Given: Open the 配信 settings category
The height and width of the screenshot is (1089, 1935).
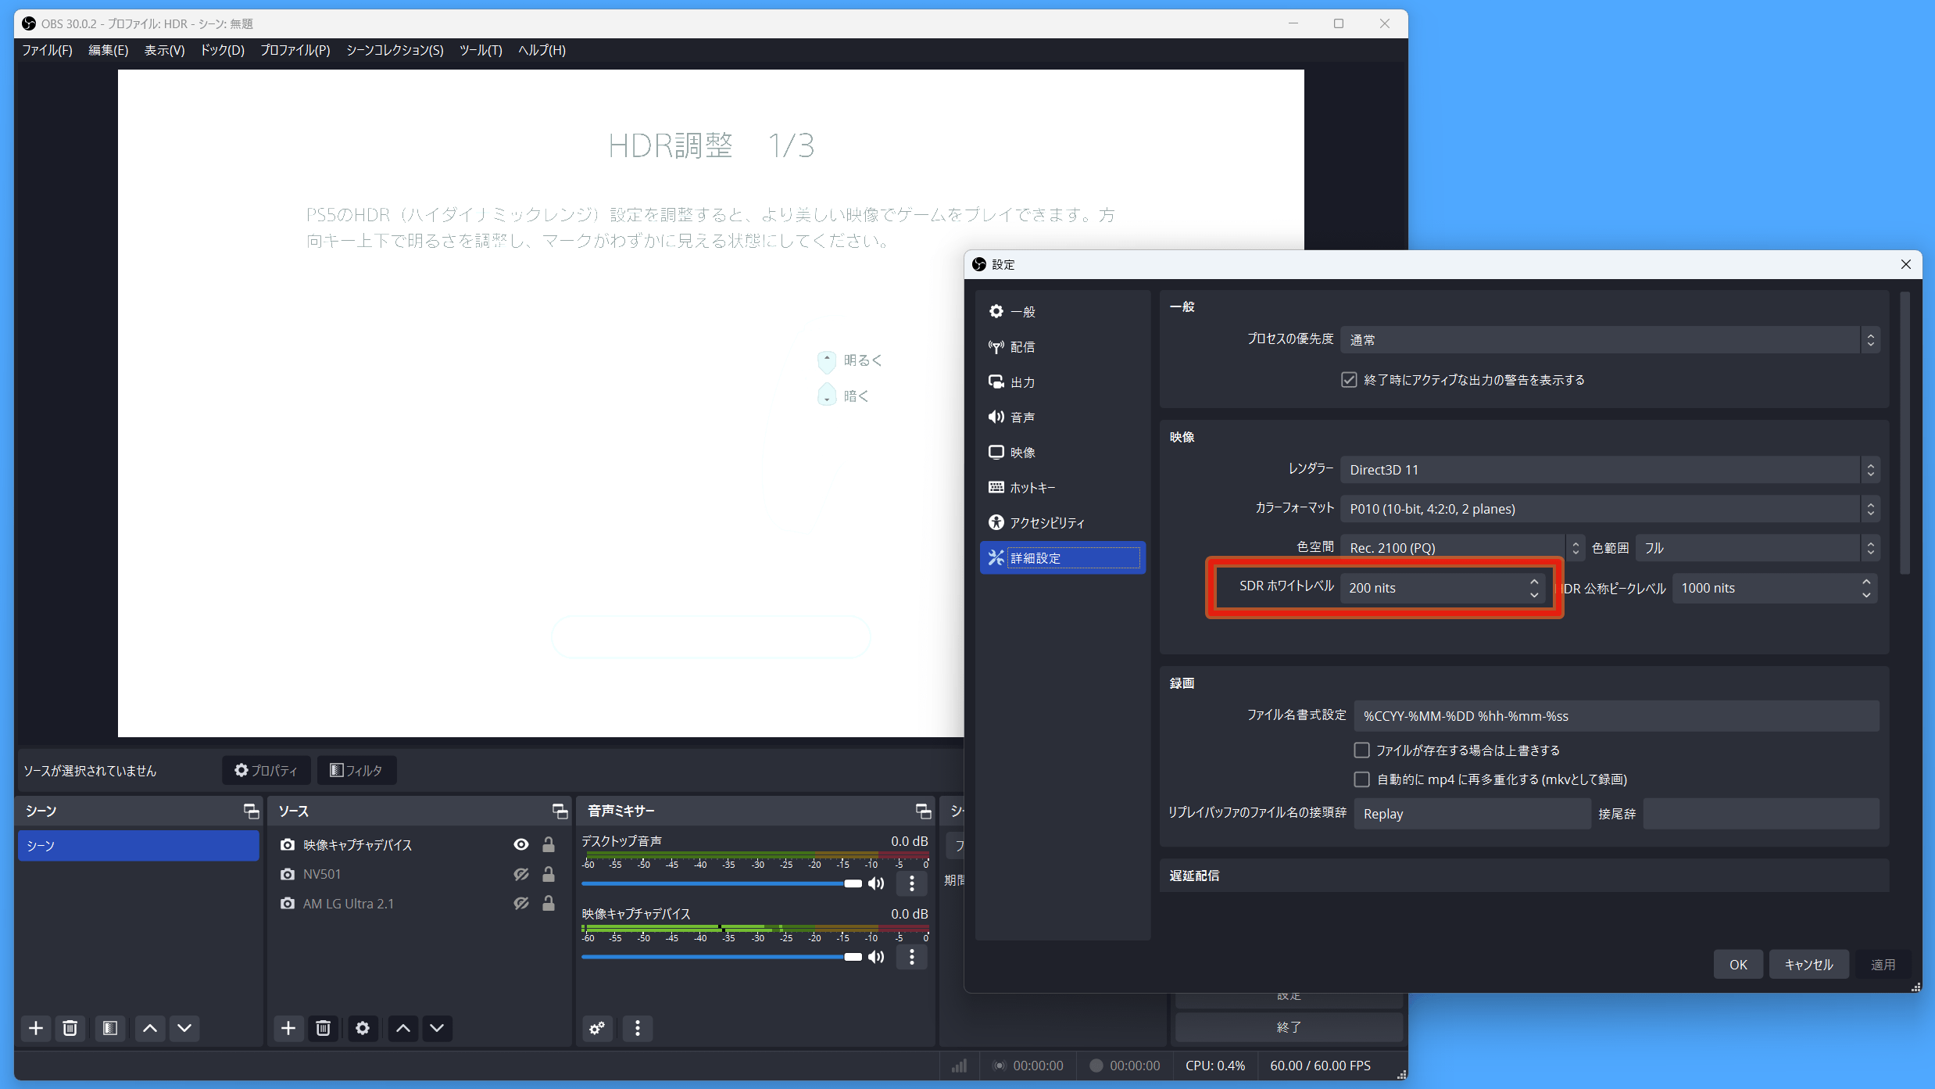Looking at the screenshot, I should (1062, 346).
